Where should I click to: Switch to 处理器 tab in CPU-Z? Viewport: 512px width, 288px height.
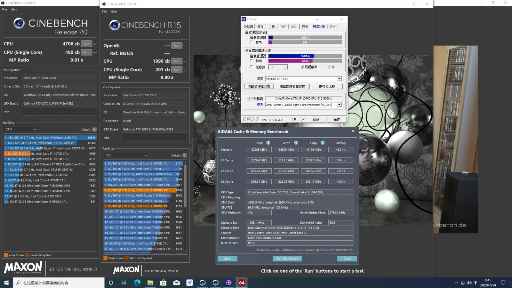coord(248,27)
